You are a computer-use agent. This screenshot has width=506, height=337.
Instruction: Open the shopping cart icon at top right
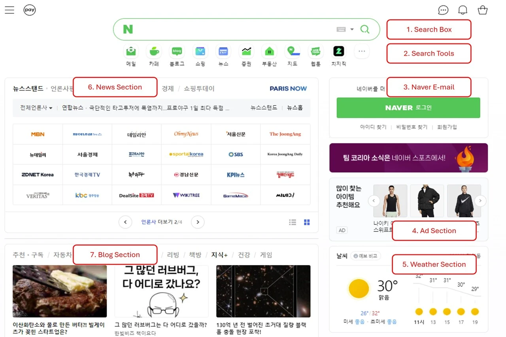(483, 10)
